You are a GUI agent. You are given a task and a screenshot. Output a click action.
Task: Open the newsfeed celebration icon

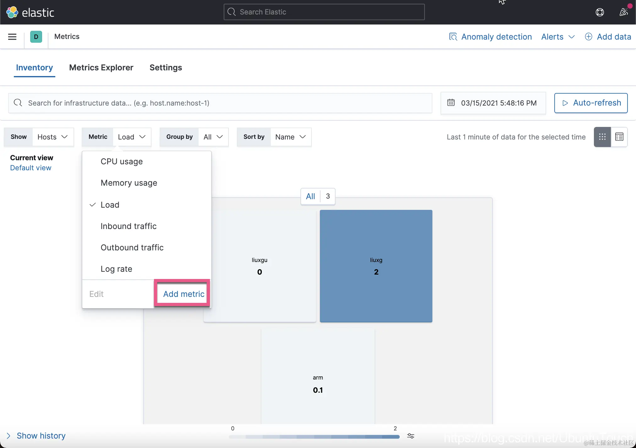(x=623, y=12)
